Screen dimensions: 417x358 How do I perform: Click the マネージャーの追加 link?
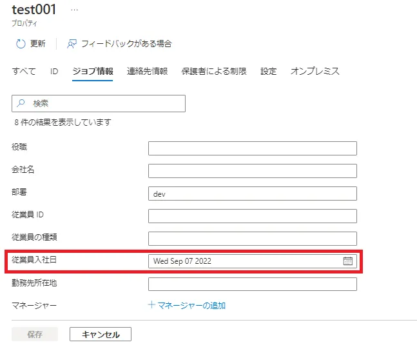(191, 305)
